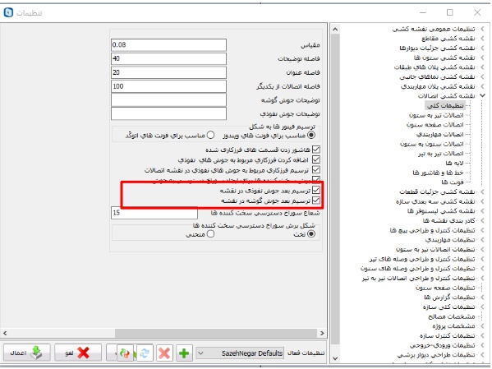Click the مقیاس field containing 0.08
Screen dimensions: 492x369
tap(168, 45)
